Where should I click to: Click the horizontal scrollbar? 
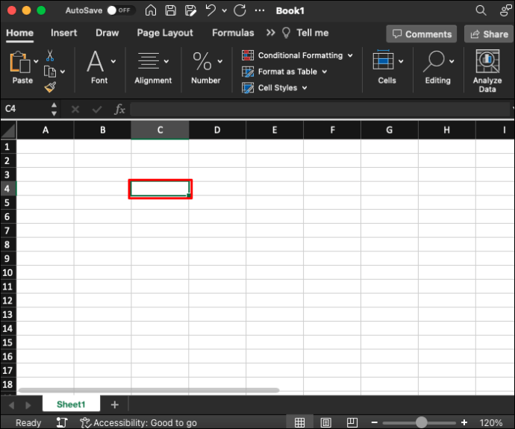[x=149, y=390]
